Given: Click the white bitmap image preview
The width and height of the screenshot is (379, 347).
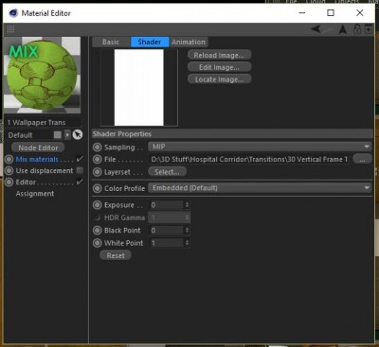Looking at the screenshot, I should 139,87.
